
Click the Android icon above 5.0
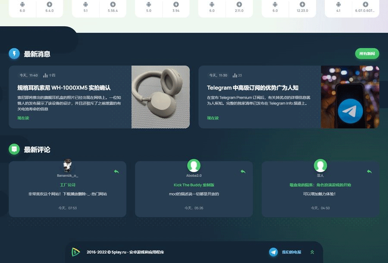pyautogui.click(x=149, y=4)
